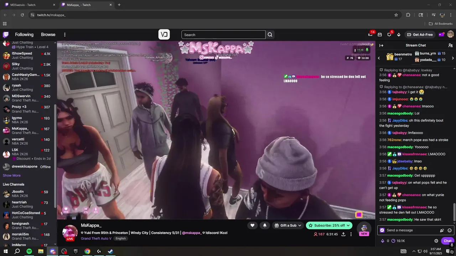Show next gift leaderboard entries
This screenshot has width=456, height=256.
[453, 58]
